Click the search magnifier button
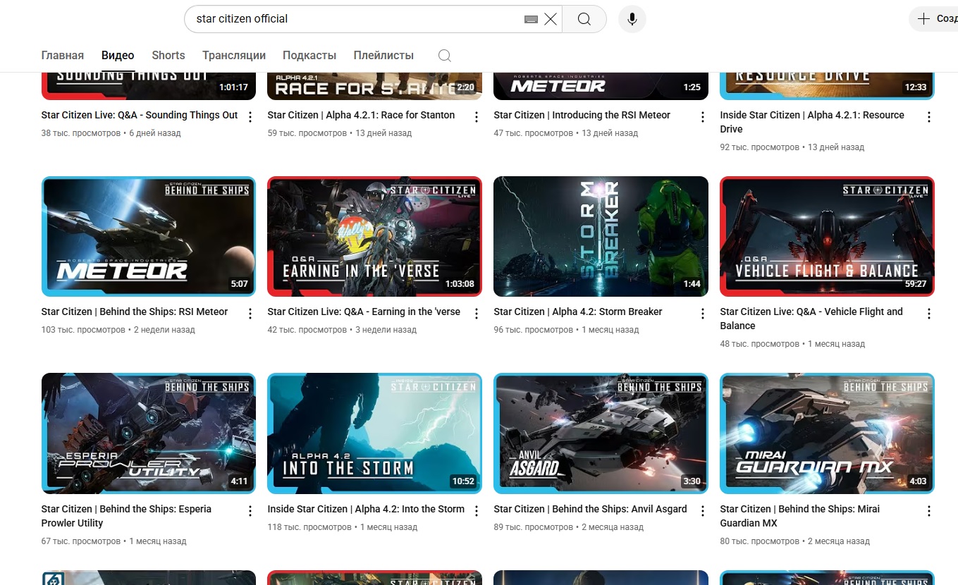This screenshot has width=958, height=585. pos(584,19)
